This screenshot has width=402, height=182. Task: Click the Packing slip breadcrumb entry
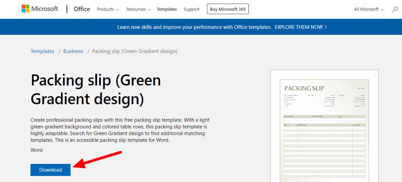[x=135, y=51]
